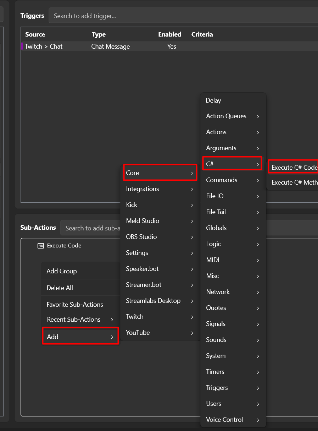Open the Twitch category submenu
The height and width of the screenshot is (431, 318).
160,317
